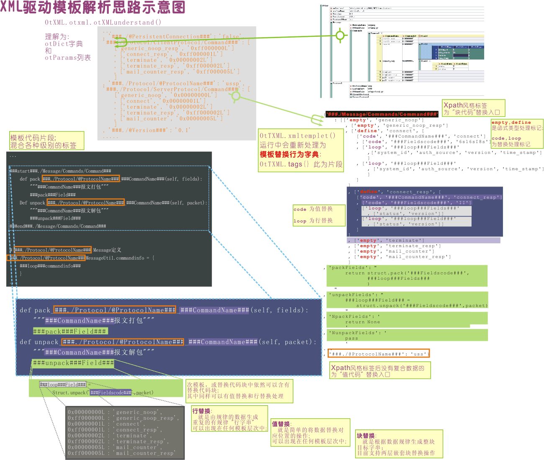Collapse the Field sub-table in the connect row
Viewport: 544px width, 460px height.
pos(420,44)
